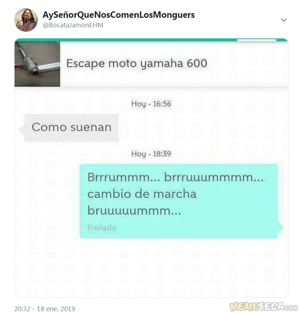300x314 pixels.
Task: Select the tail of the received bubble
Action: 22,130
